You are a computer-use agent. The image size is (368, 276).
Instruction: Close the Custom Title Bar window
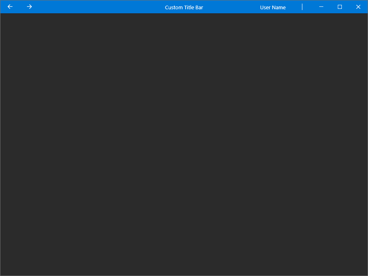click(358, 7)
